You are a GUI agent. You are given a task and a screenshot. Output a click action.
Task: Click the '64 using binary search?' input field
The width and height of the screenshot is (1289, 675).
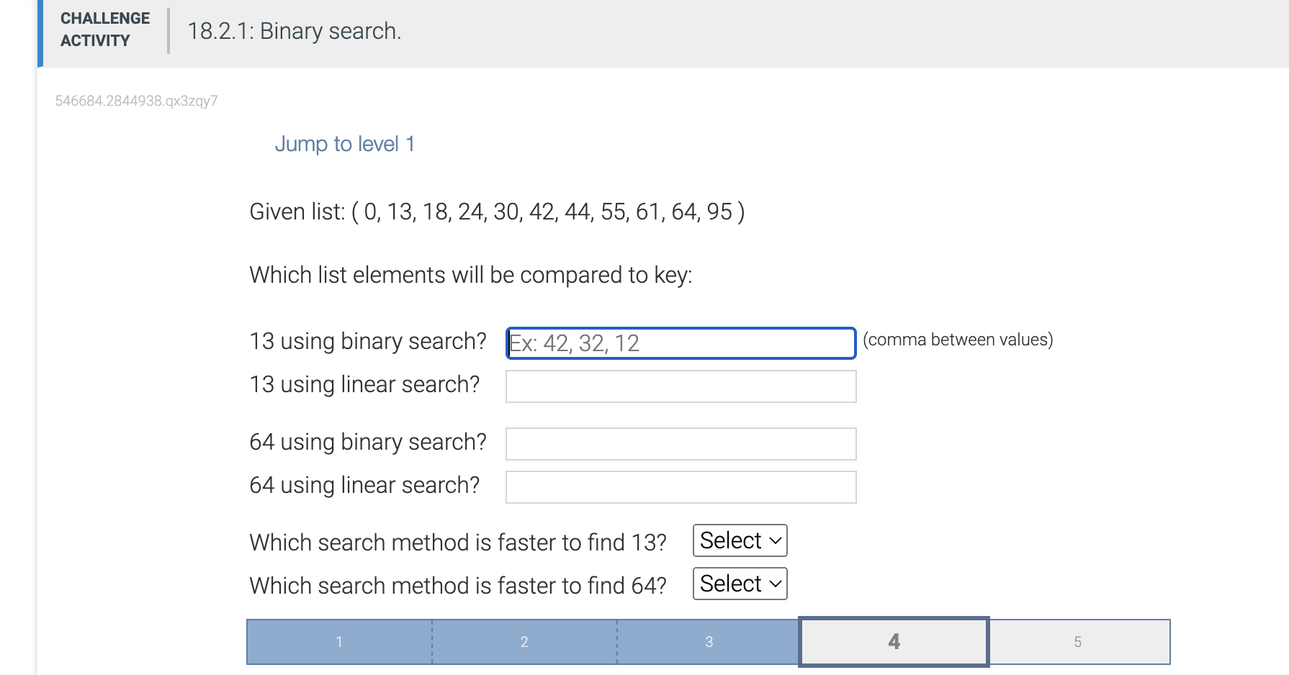[x=680, y=443]
